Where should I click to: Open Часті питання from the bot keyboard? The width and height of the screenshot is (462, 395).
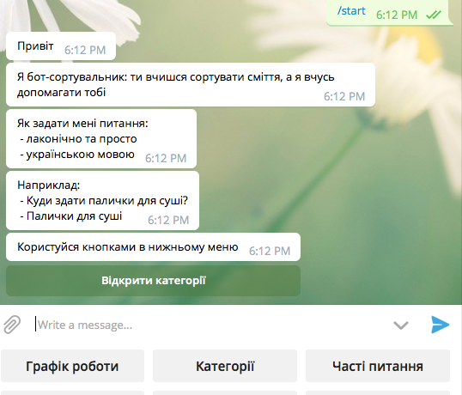[x=378, y=366]
